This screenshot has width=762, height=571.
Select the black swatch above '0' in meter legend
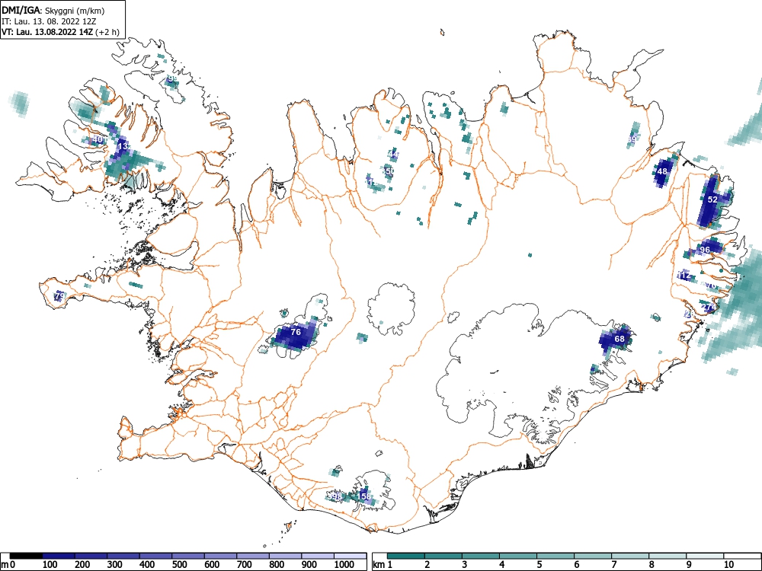(x=26, y=556)
